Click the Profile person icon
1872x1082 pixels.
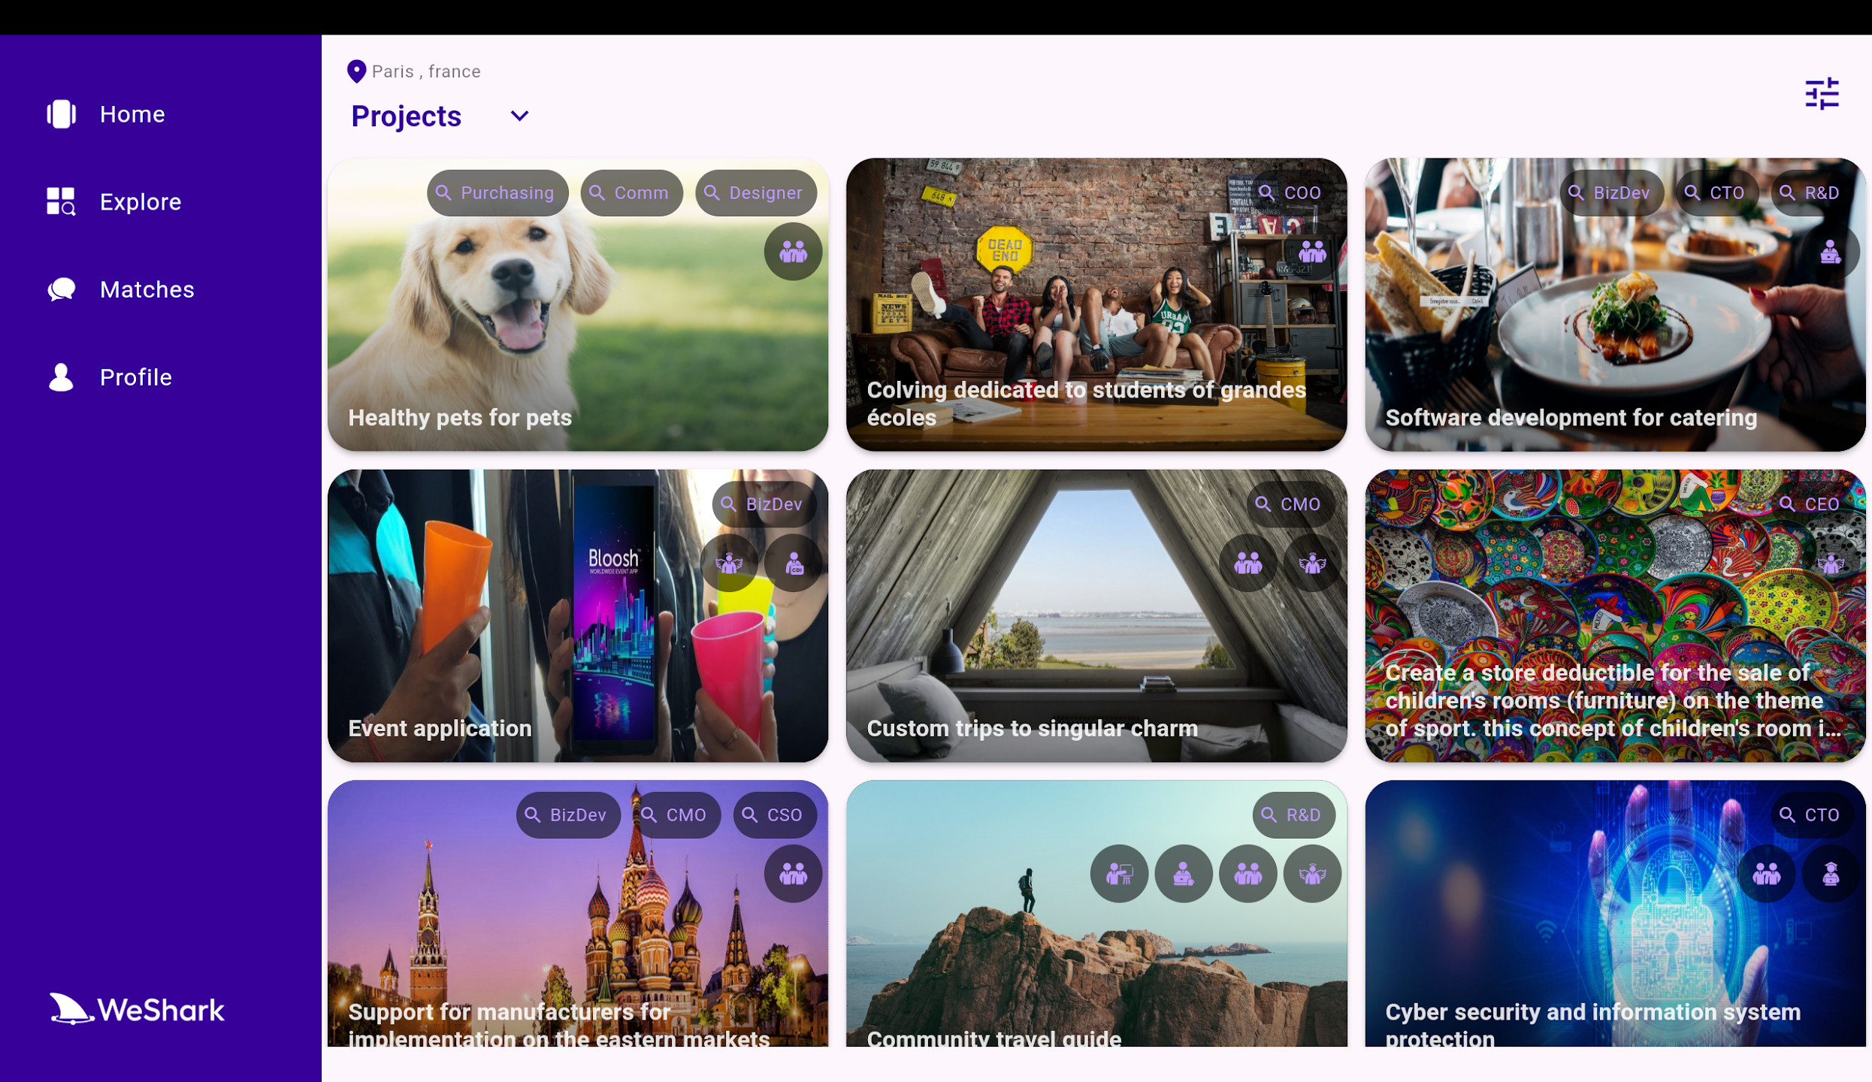tap(61, 377)
